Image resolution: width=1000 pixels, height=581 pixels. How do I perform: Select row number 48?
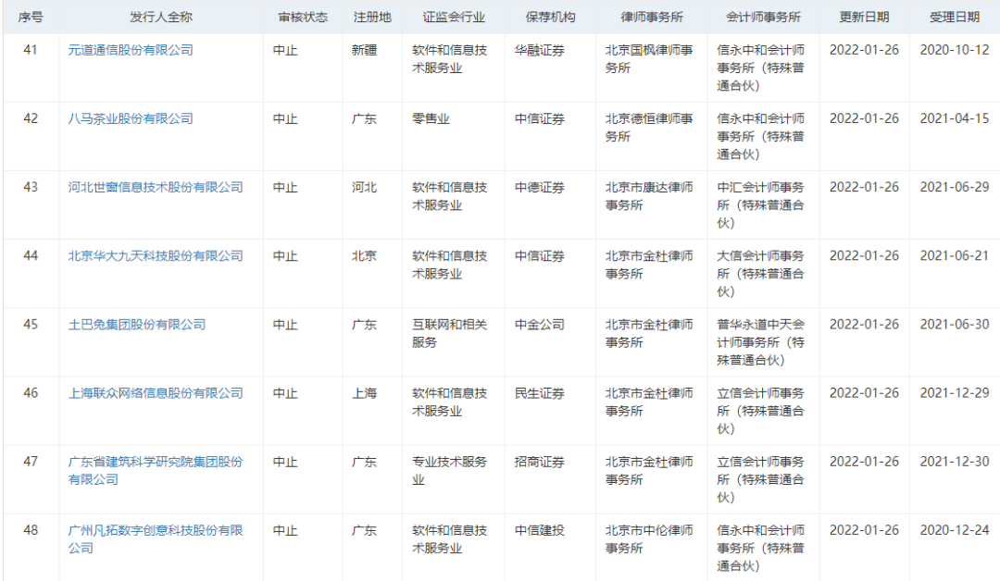(x=31, y=530)
